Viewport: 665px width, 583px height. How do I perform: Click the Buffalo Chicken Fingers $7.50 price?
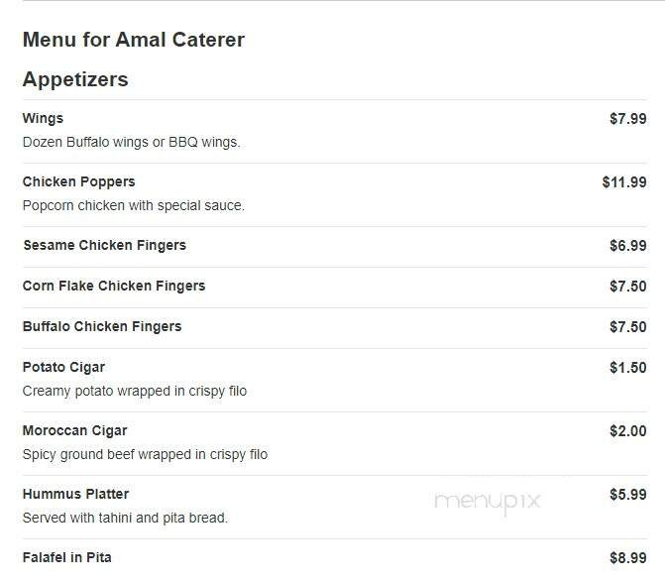point(627,327)
